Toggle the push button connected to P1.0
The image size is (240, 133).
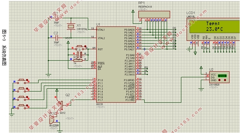click(x=23, y=81)
